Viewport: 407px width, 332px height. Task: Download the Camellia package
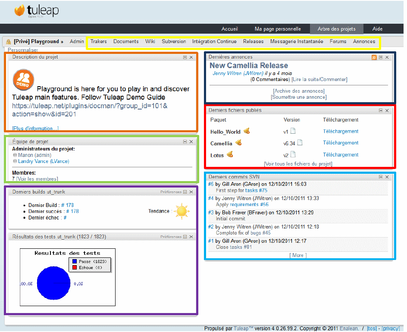pos(341,143)
